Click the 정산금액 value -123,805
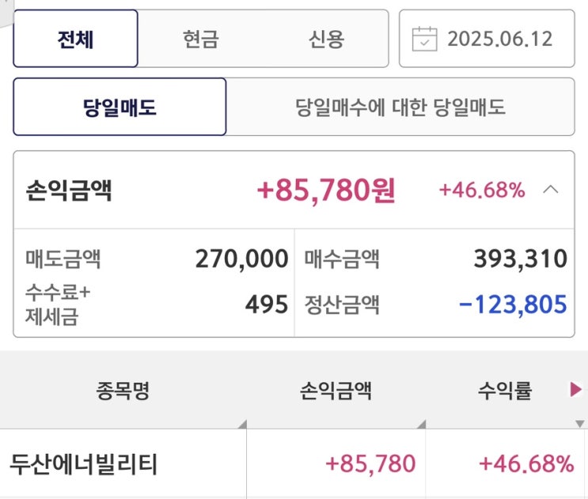588x499 pixels. coord(513,304)
